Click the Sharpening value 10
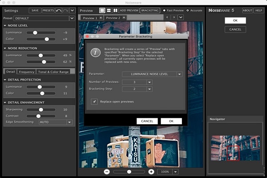 (65, 110)
